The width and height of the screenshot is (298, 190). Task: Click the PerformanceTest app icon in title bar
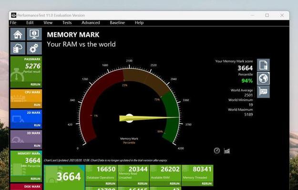point(13,15)
